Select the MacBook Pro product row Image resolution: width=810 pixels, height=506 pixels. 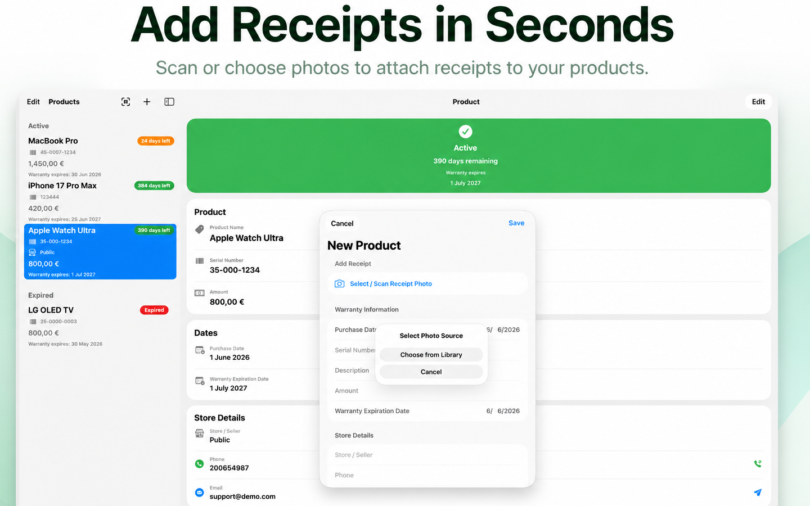100,157
